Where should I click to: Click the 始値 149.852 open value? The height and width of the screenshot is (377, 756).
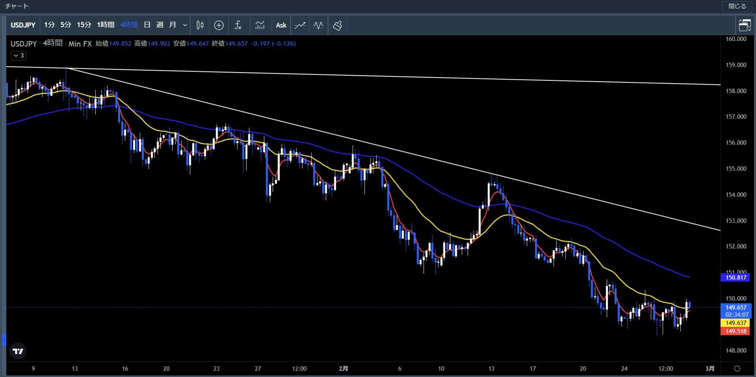click(x=113, y=44)
